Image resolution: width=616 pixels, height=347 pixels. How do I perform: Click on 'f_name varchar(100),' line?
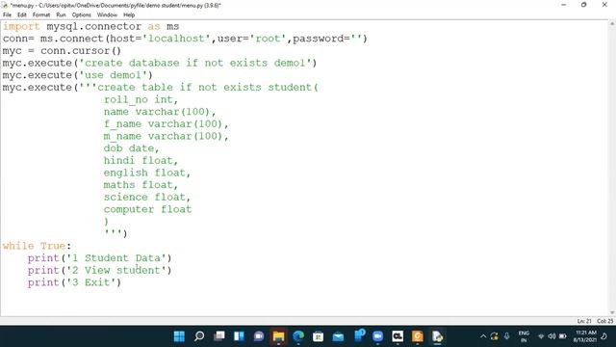point(167,124)
